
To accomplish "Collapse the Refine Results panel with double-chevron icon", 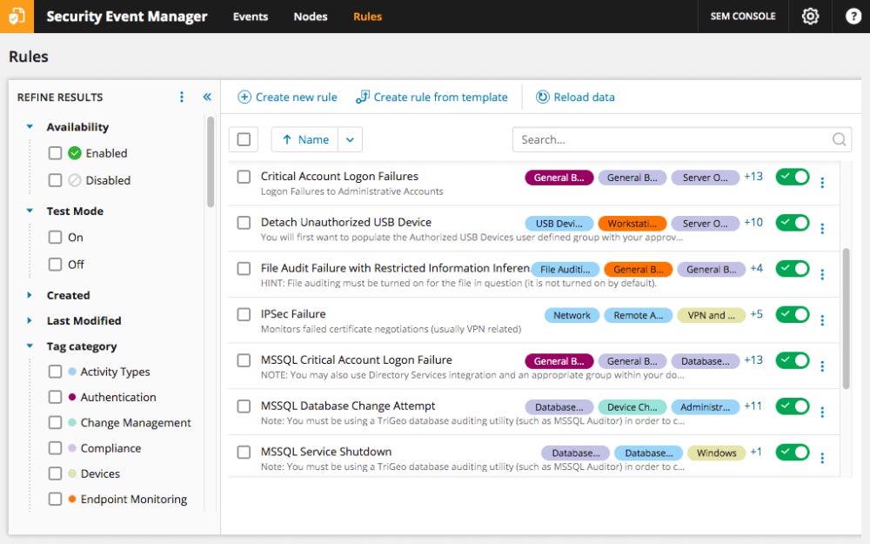I will coord(206,97).
